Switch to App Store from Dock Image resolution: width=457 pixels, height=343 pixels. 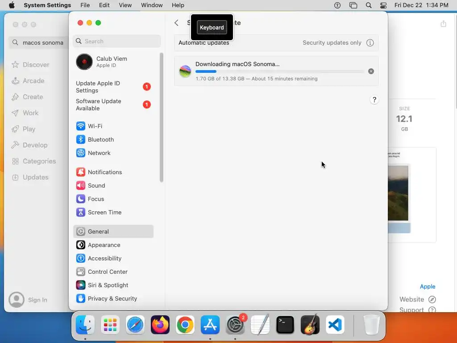point(210,325)
